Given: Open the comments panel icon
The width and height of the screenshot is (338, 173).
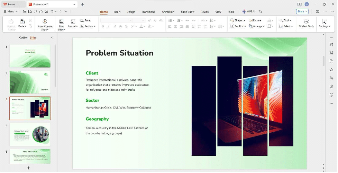Looking at the screenshot, I should [x=317, y=12].
